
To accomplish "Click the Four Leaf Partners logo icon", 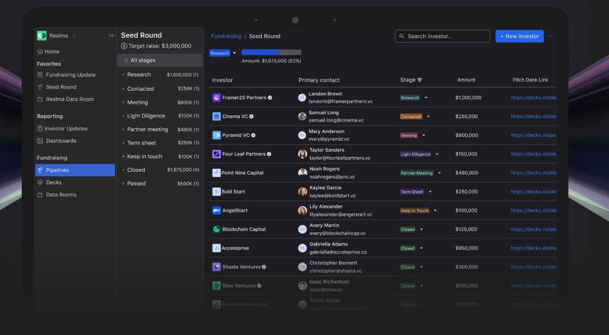I will [x=217, y=154].
